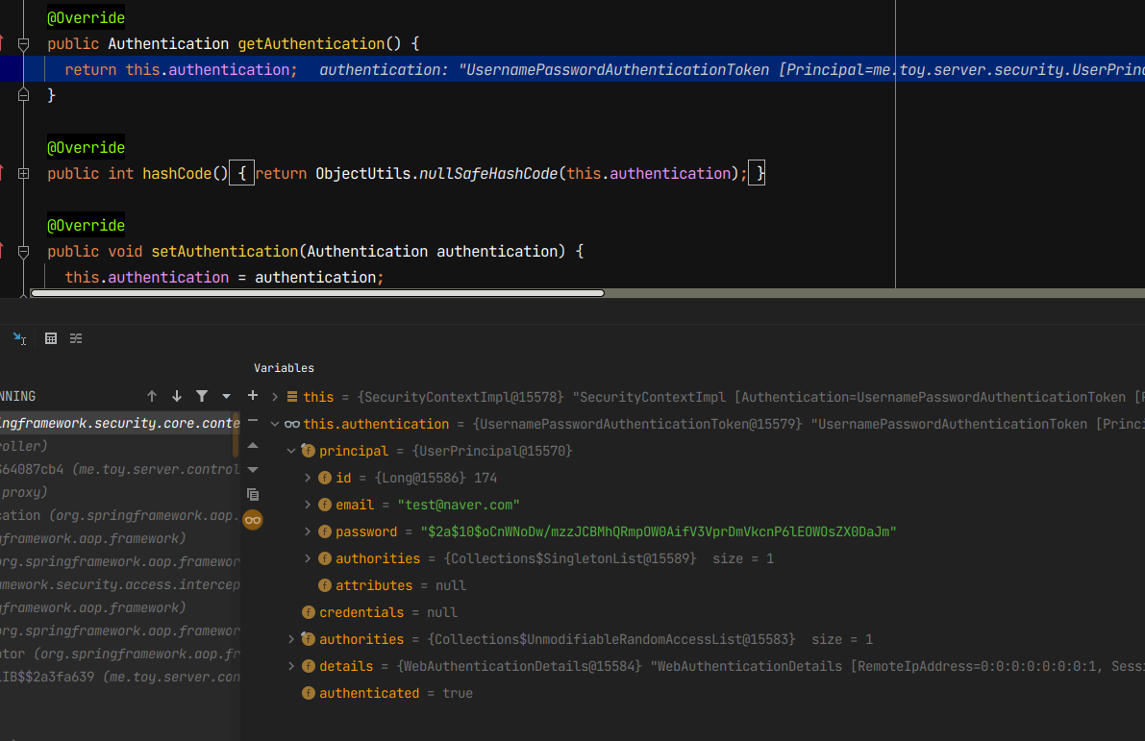Click the restore layout icon beside table
Viewport: 1145px width, 741px height.
pos(76,338)
